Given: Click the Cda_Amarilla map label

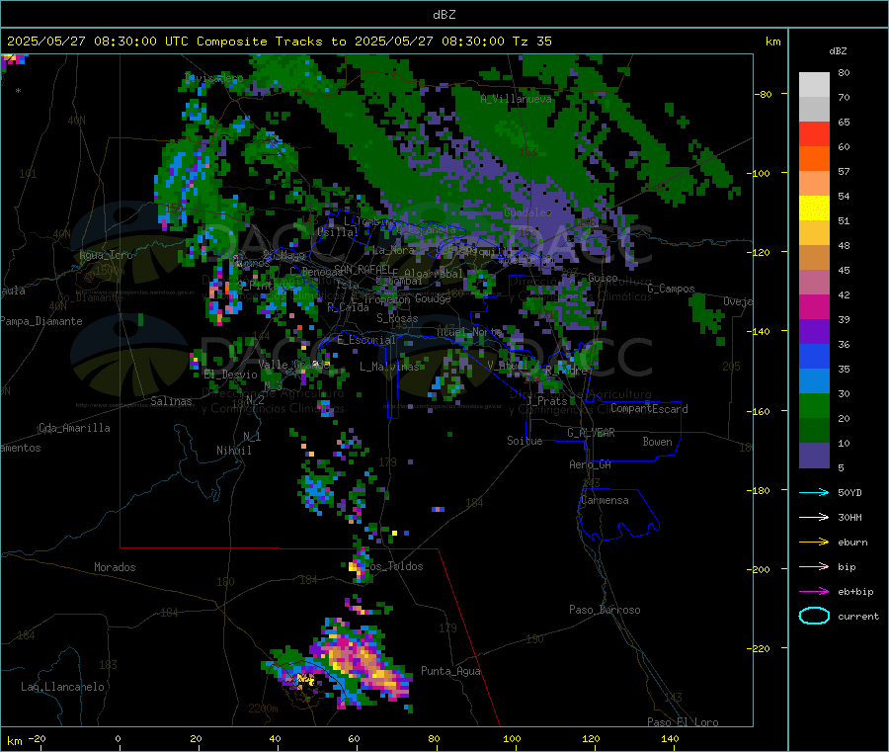Looking at the screenshot, I should 74,428.
